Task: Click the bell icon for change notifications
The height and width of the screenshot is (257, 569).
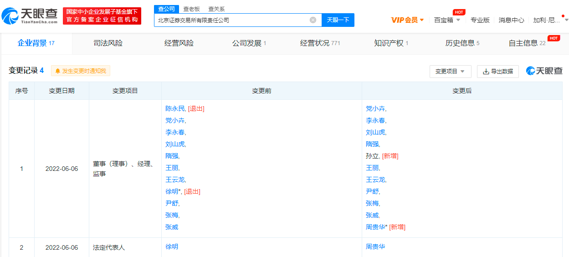Action: 58,71
